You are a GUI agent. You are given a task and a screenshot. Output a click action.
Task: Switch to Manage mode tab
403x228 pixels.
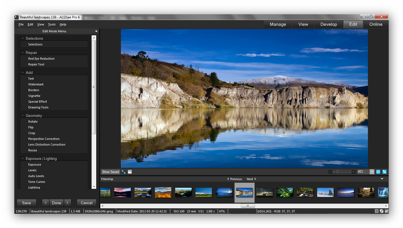(278, 24)
